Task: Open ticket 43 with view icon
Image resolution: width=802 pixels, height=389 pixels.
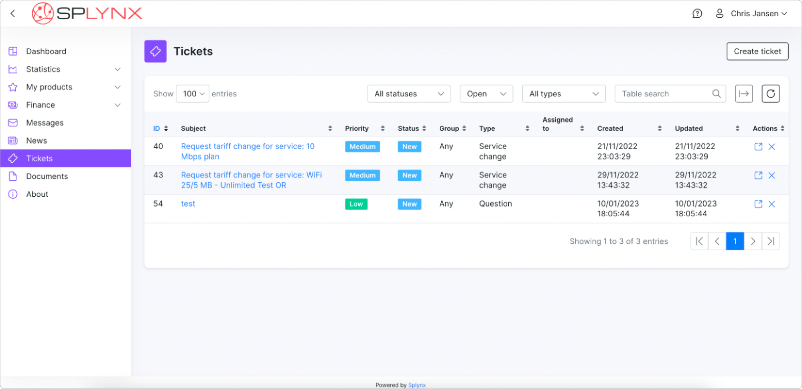Action: pyautogui.click(x=758, y=175)
